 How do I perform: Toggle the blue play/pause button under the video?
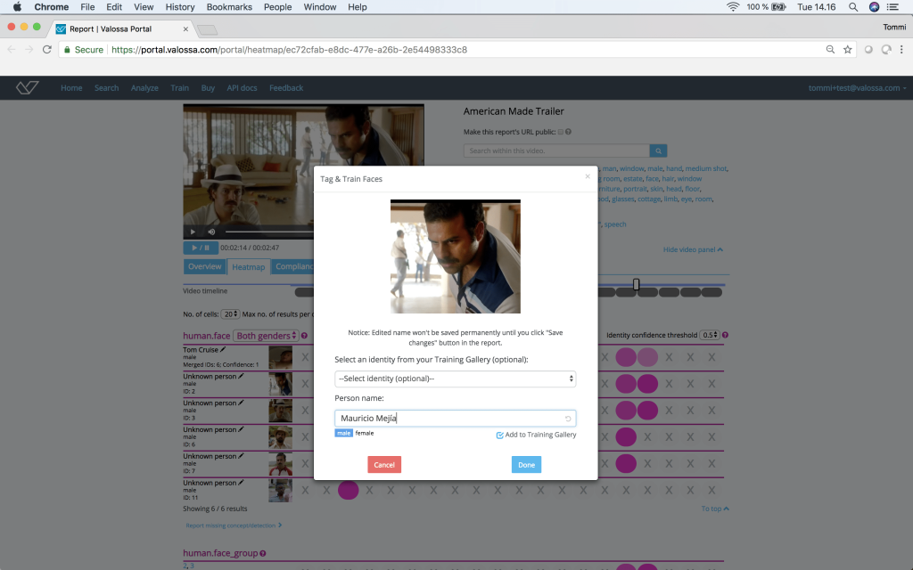tap(201, 248)
